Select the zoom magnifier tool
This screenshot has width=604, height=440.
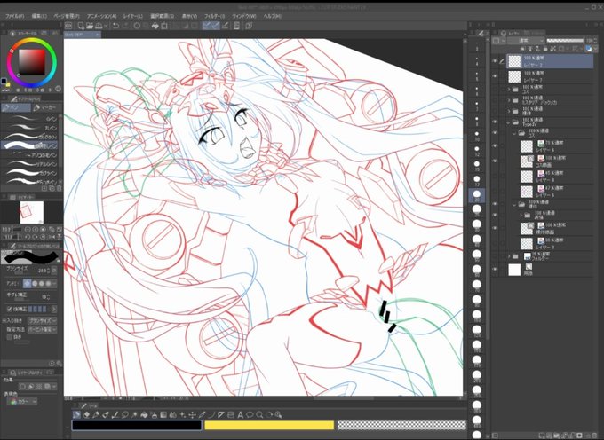tap(259, 414)
